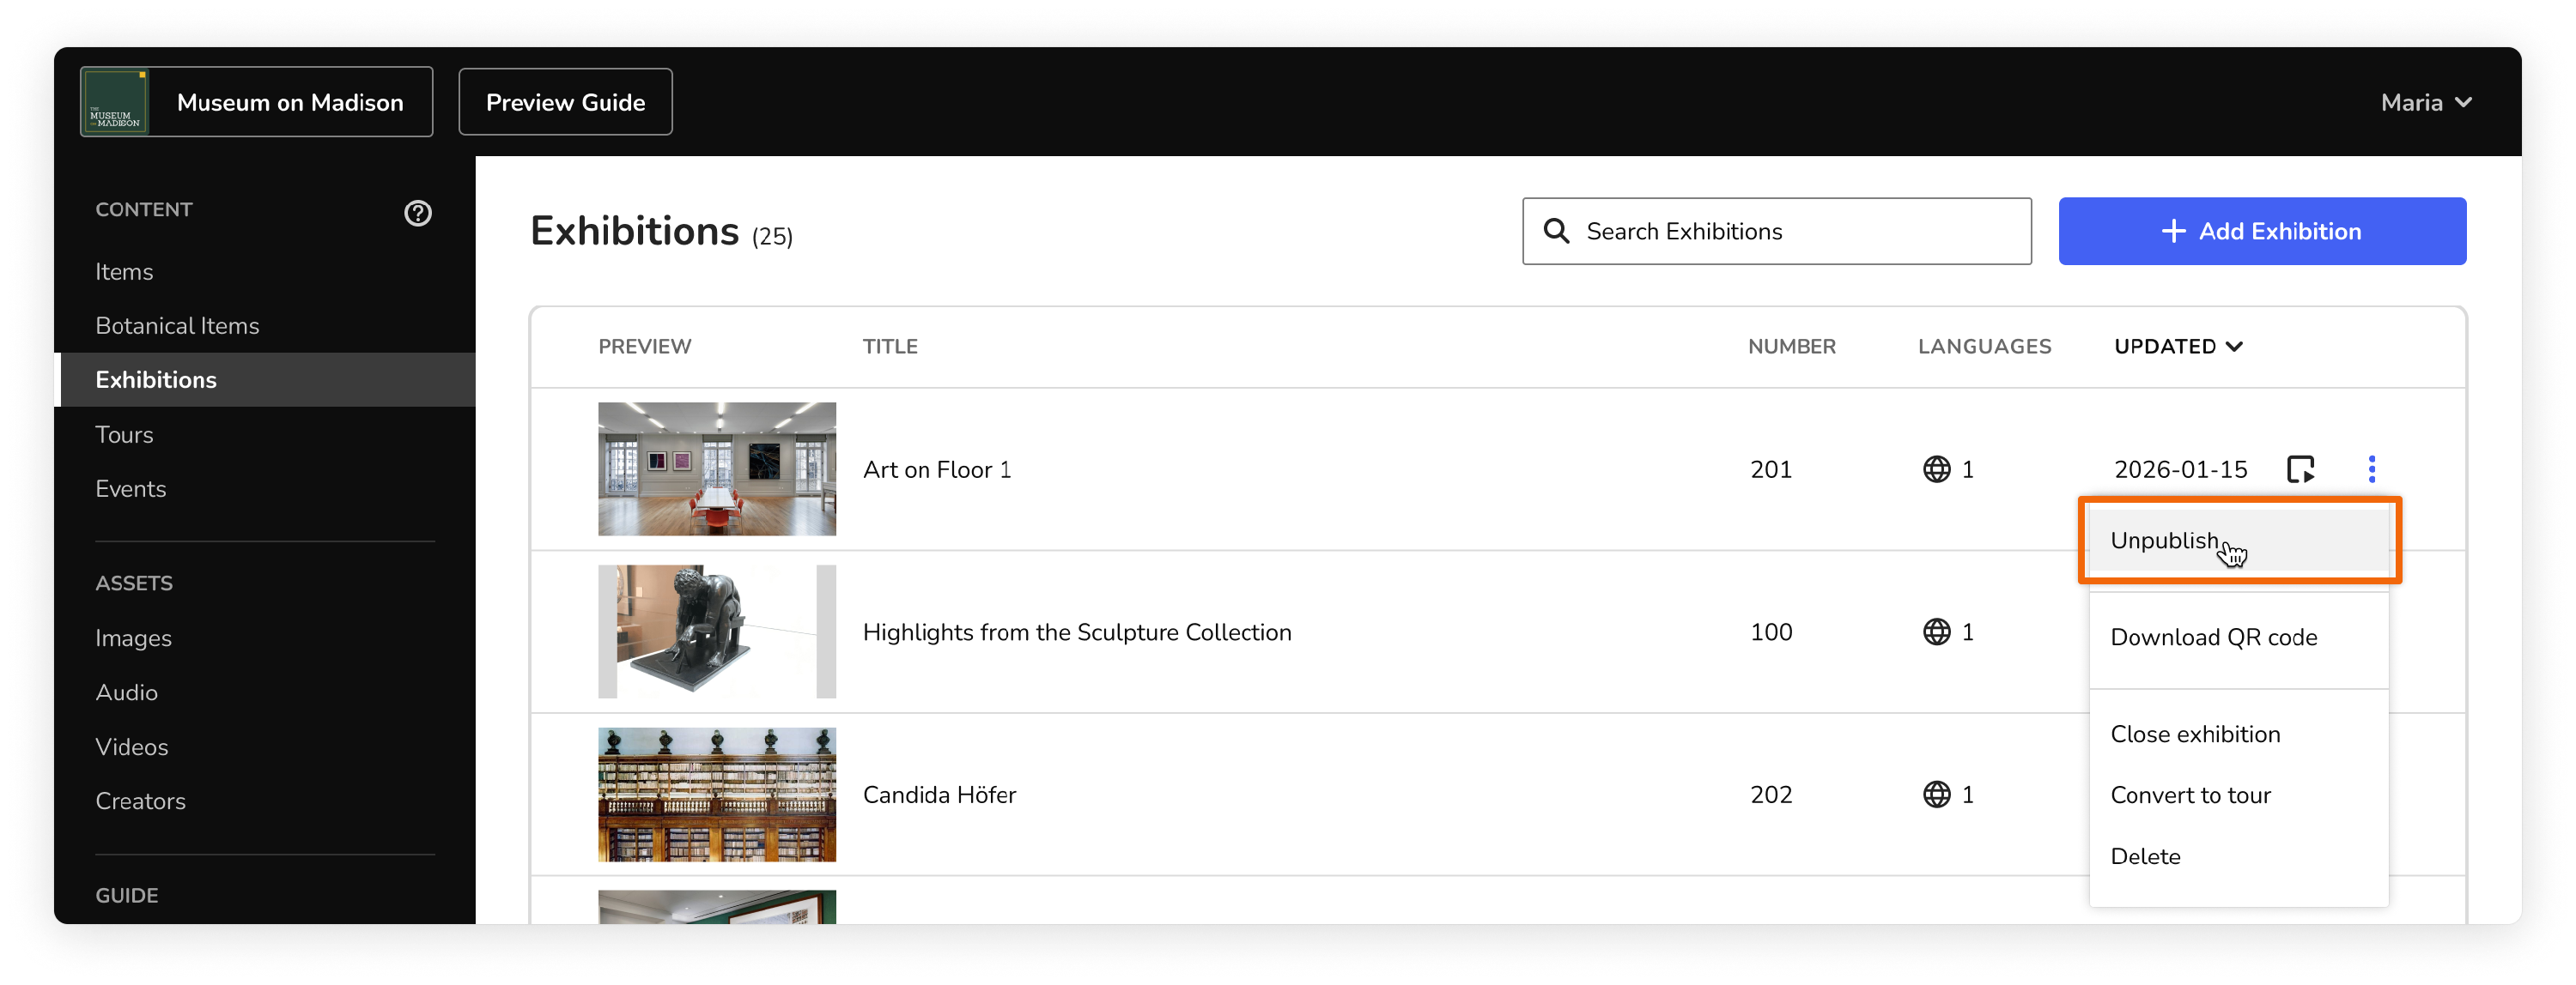This screenshot has height=985, width=2576.
Task: Click globe language icon for Art on Floor 1
Action: click(x=1936, y=468)
